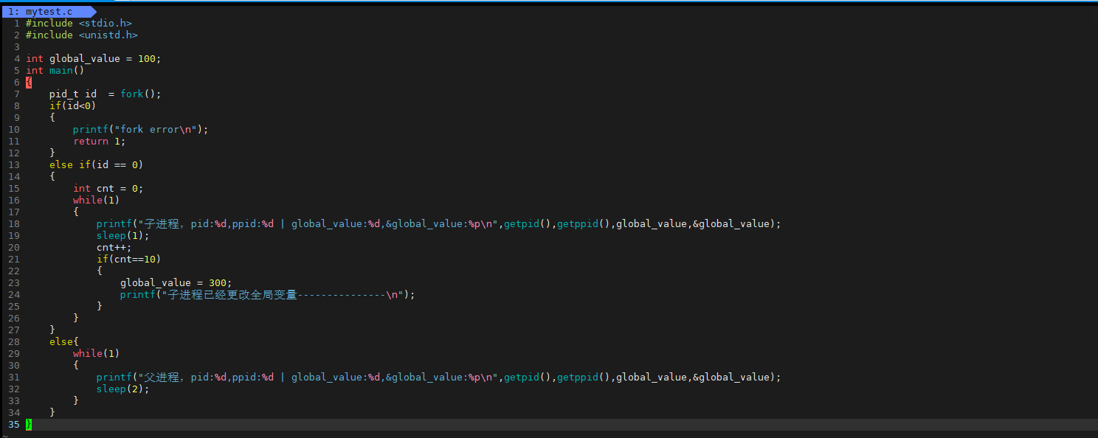Click the 父进程 printf statement text

438,378
